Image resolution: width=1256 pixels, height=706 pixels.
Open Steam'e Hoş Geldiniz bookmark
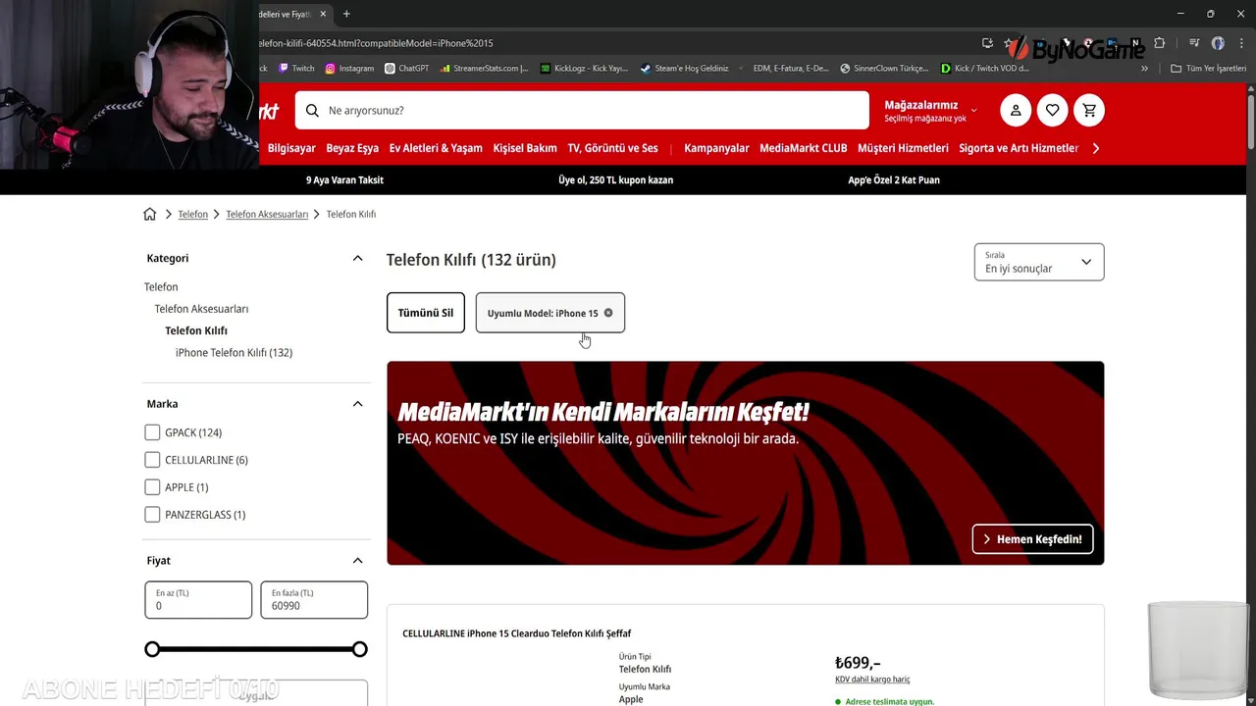click(x=685, y=69)
